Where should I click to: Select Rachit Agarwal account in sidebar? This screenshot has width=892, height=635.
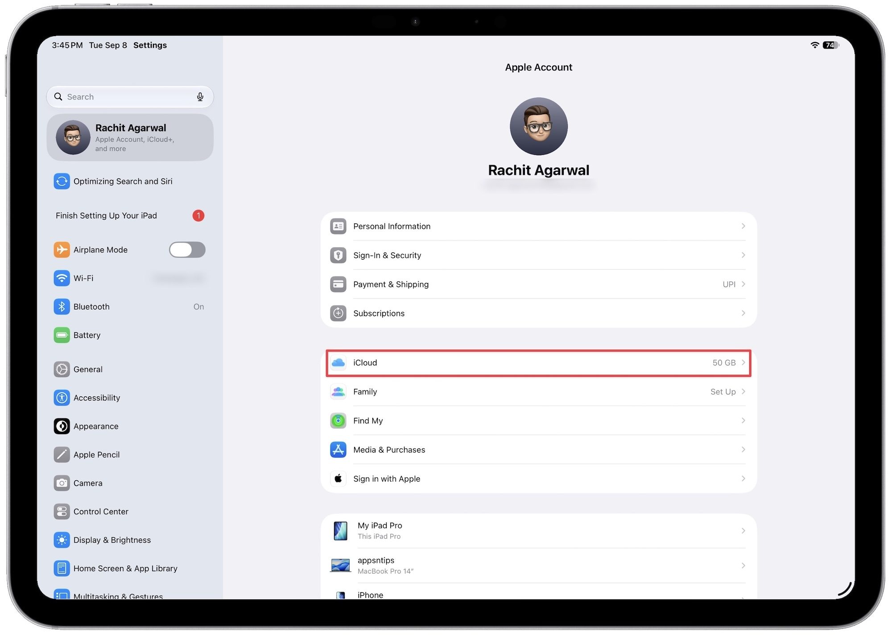point(130,137)
